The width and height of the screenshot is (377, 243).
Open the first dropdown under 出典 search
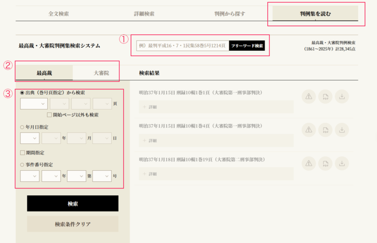(x=33, y=104)
